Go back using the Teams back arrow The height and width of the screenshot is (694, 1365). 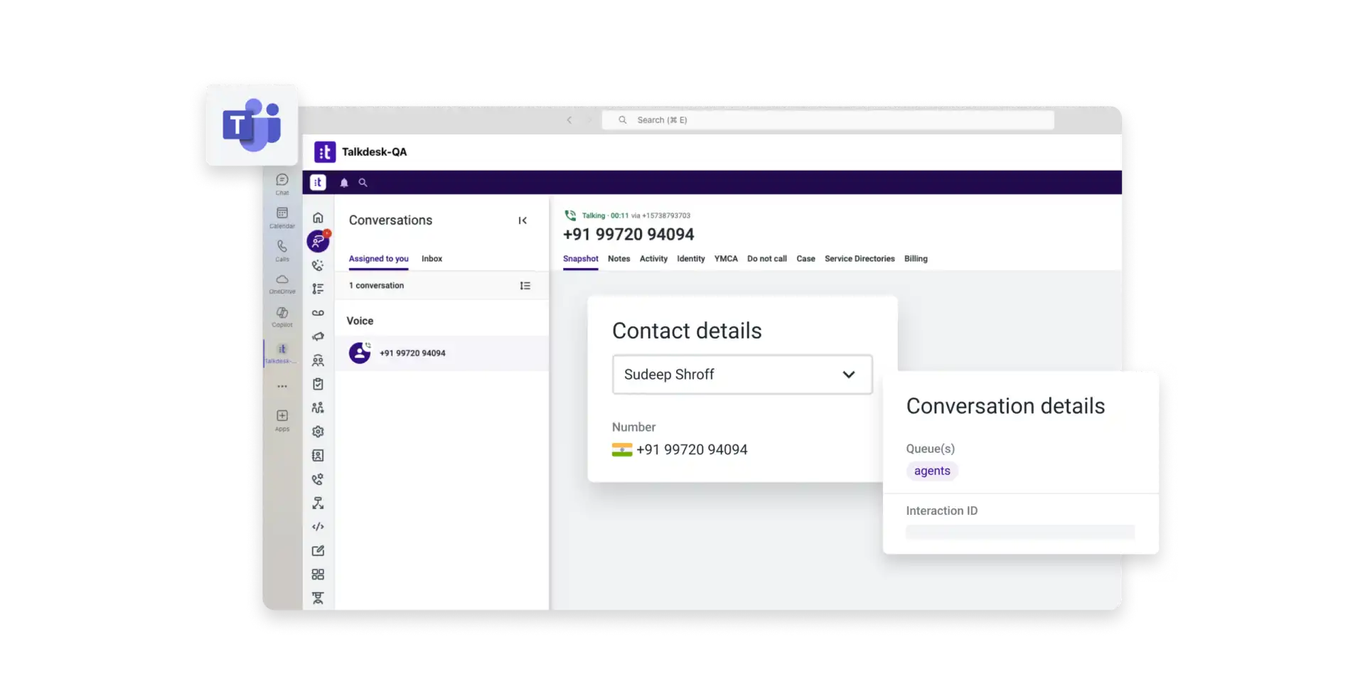(x=569, y=120)
